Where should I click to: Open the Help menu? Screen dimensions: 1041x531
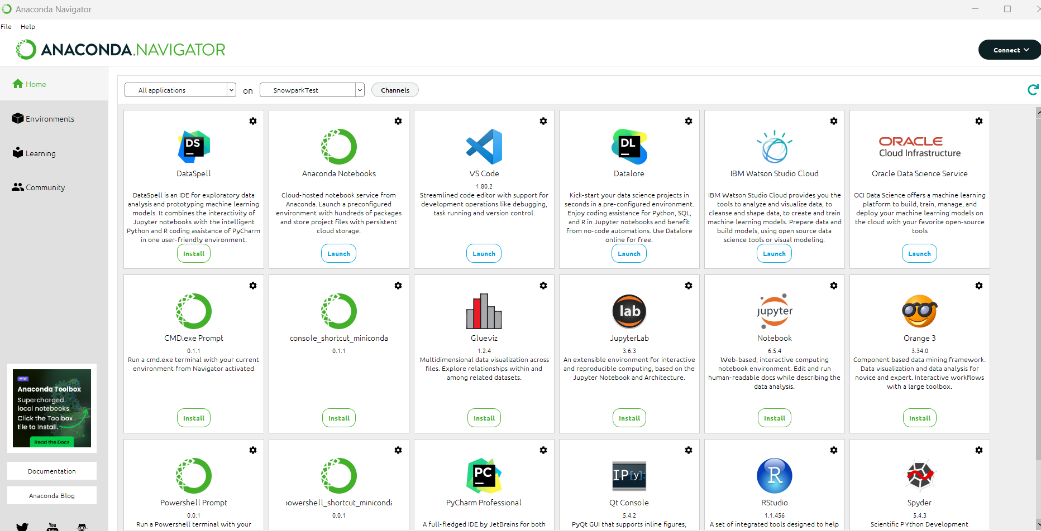click(x=28, y=27)
